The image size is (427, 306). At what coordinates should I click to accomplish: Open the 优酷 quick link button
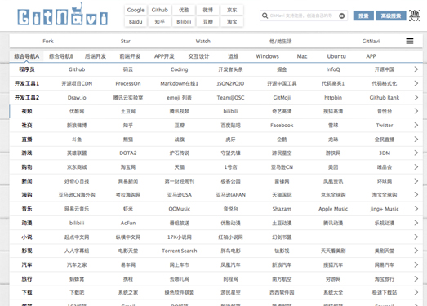click(184, 10)
